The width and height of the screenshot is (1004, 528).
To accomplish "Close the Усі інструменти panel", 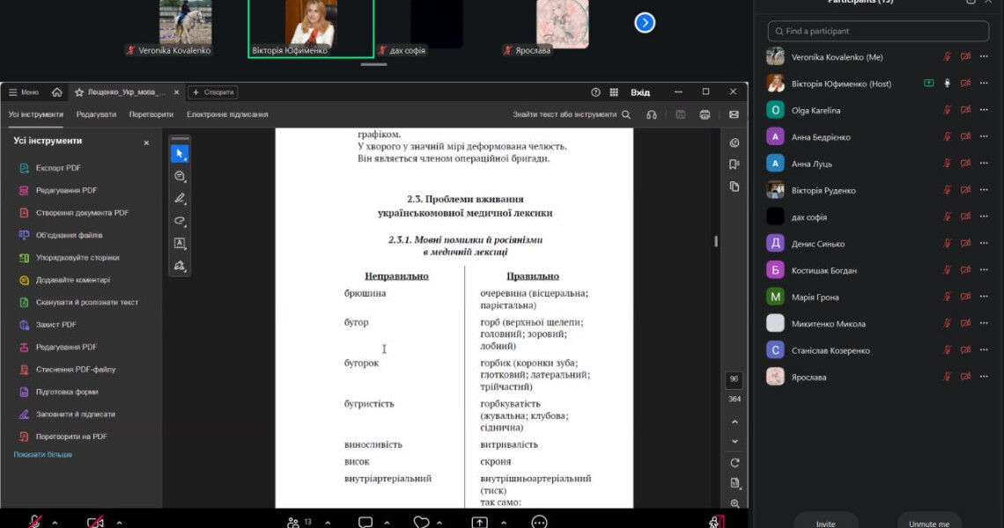I will (146, 143).
